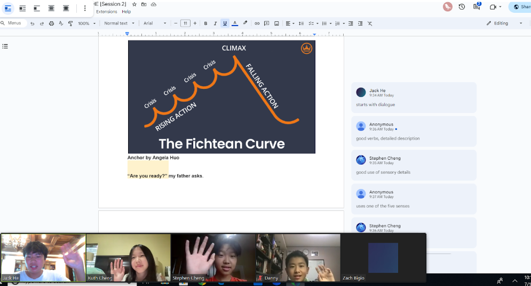Open the 100% zoom dropdown

86,23
